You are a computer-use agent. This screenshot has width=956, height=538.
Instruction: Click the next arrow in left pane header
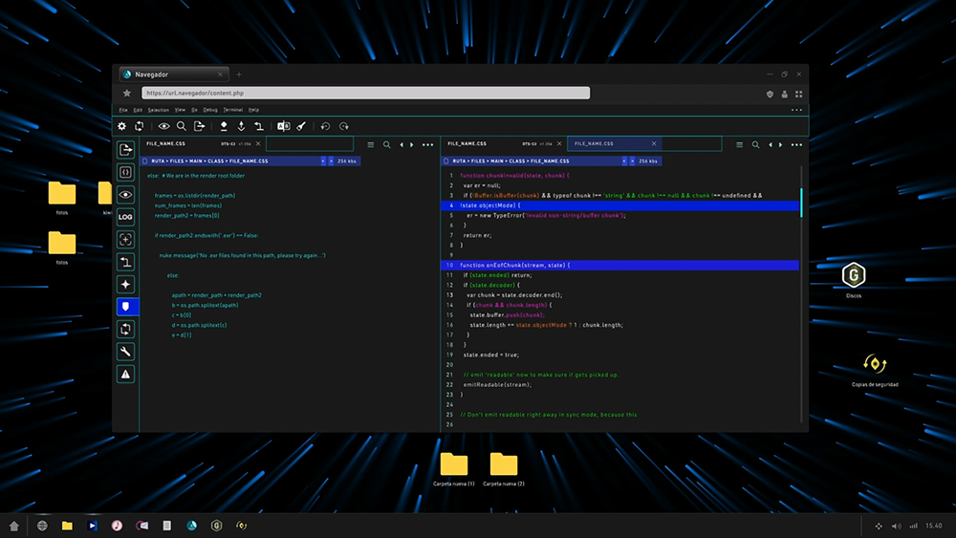pyautogui.click(x=412, y=145)
